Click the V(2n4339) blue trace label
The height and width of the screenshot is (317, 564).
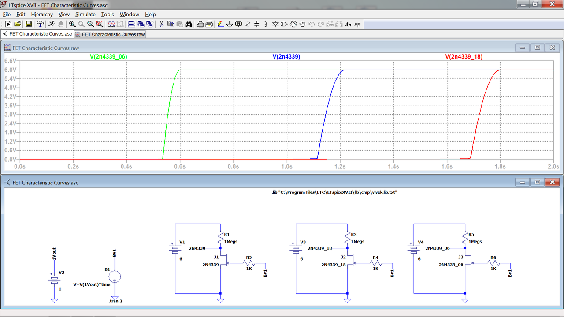click(286, 56)
